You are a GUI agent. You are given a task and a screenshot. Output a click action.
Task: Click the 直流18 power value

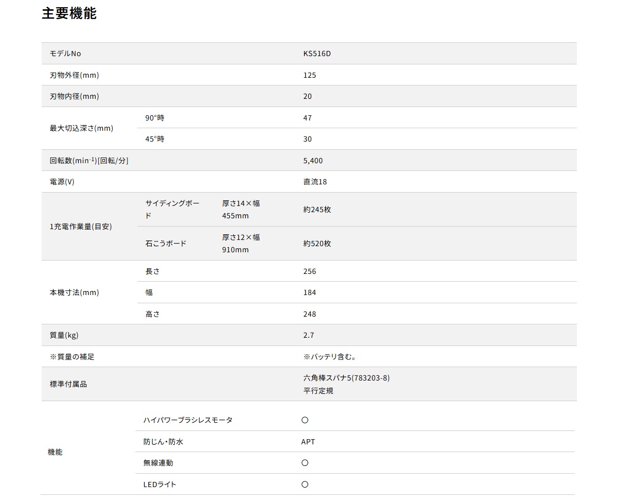[x=315, y=182]
